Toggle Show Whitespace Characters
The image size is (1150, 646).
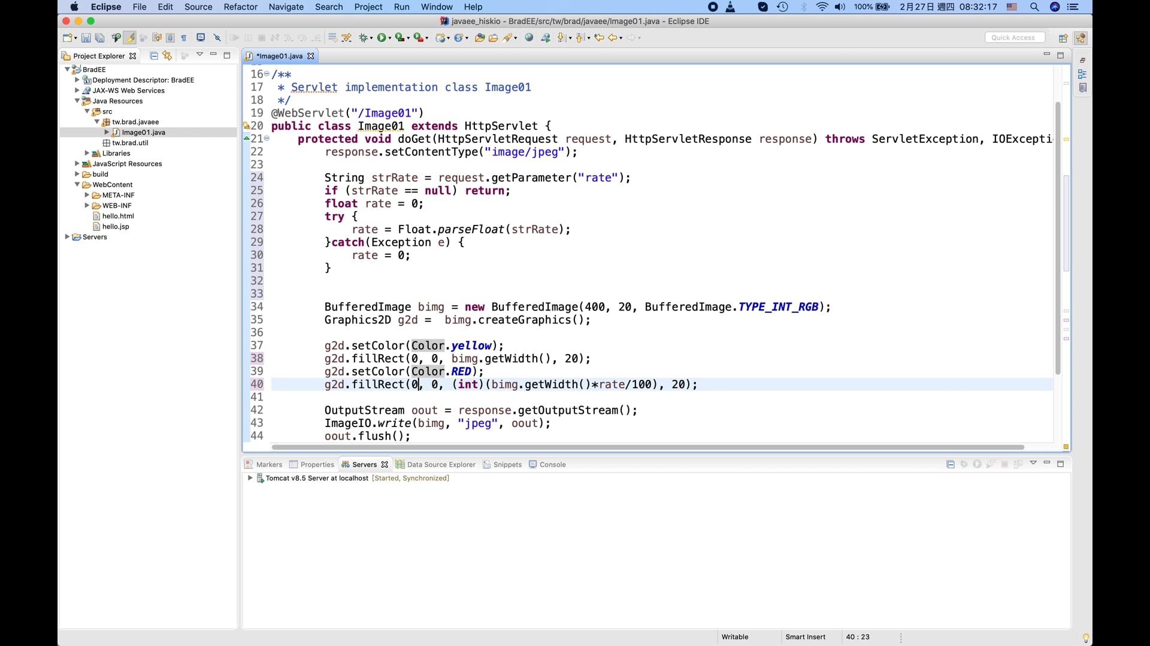point(184,37)
